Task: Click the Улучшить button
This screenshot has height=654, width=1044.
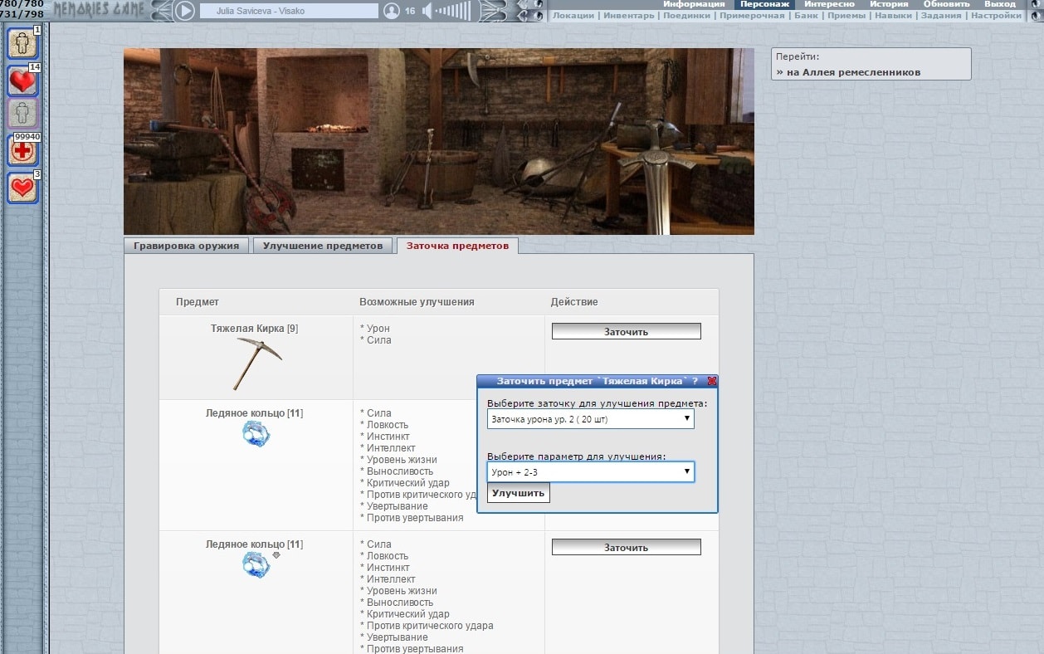Action: pos(518,493)
